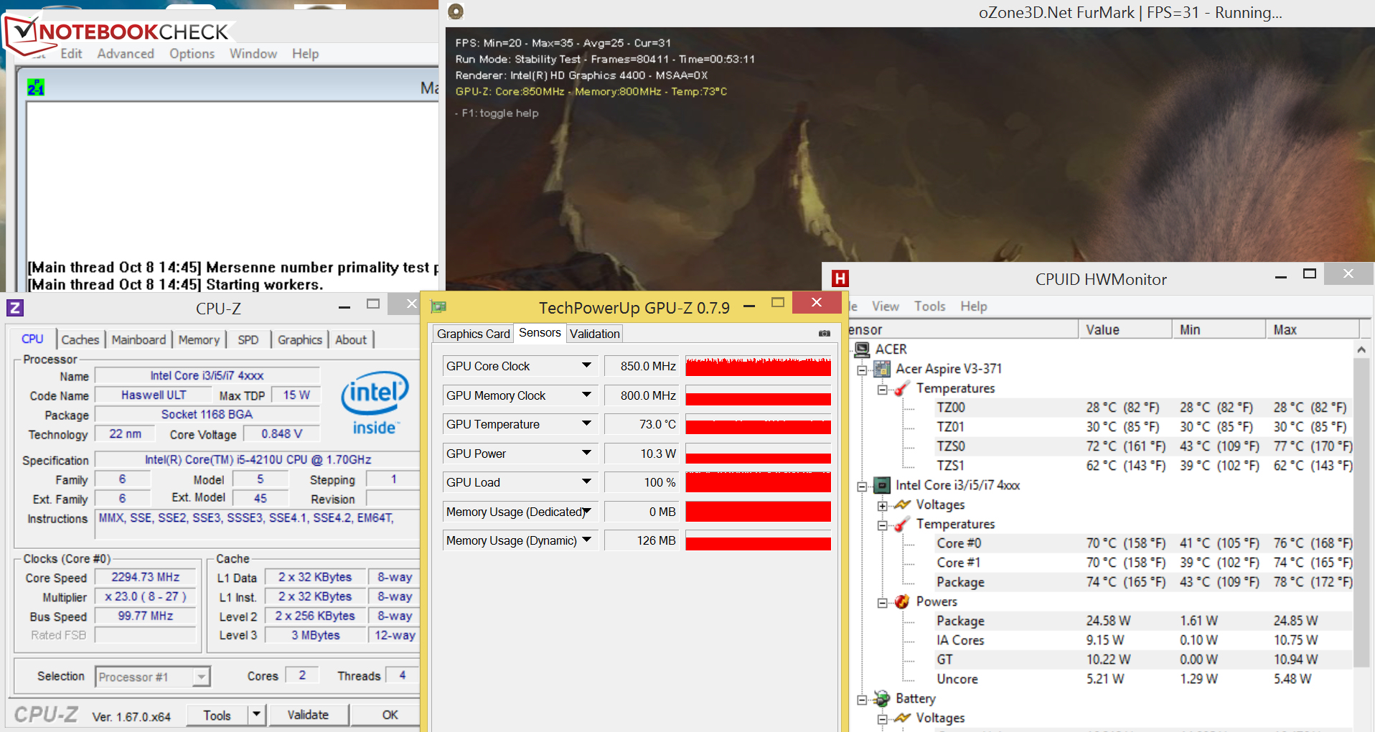Image resolution: width=1375 pixels, height=732 pixels.
Task: Click the Voltages icon under Battery
Action: [x=902, y=718]
